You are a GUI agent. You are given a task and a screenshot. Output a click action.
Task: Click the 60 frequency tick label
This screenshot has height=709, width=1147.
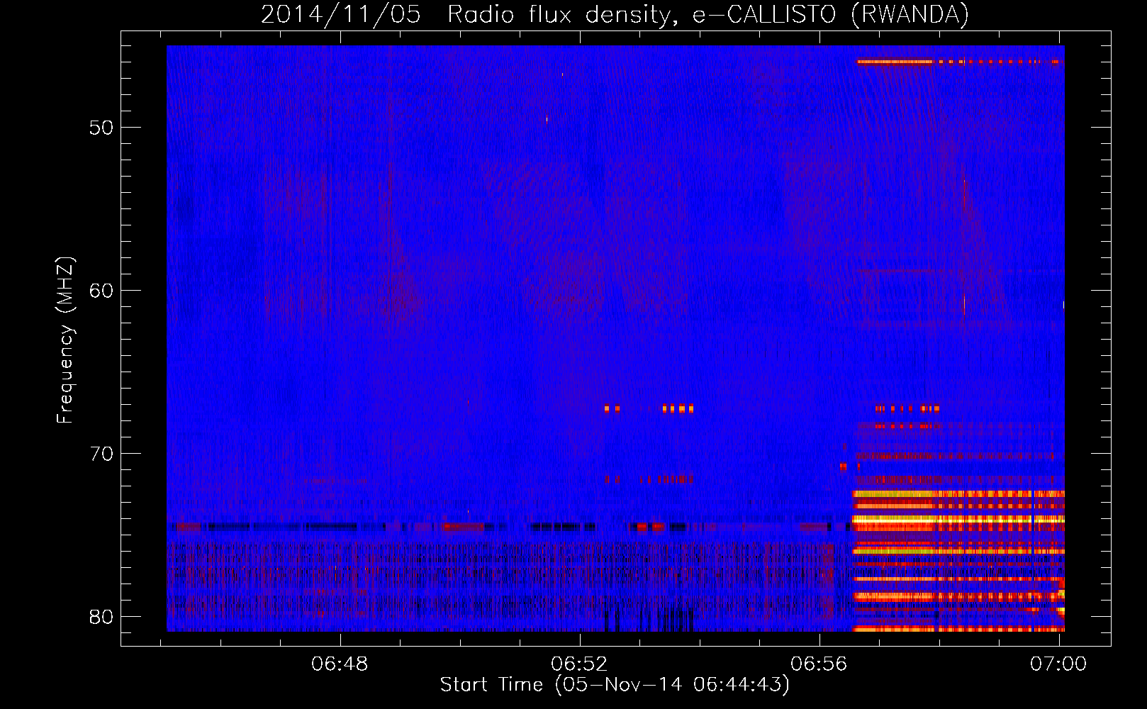101,291
